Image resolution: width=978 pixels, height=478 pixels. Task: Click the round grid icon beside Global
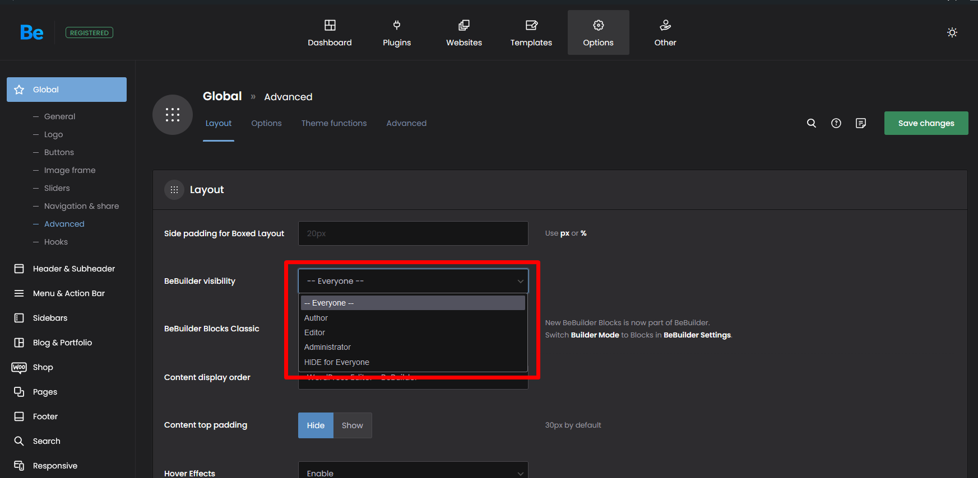(x=173, y=115)
